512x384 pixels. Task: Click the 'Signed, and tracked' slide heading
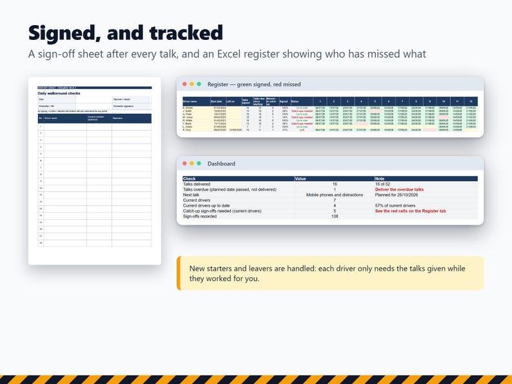[x=125, y=33]
